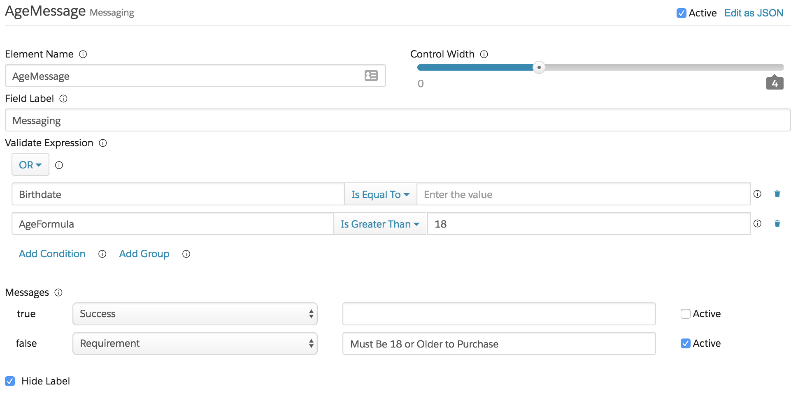Click info icon beside Birthdate row
The width and height of the screenshot is (791, 396).
[757, 194]
